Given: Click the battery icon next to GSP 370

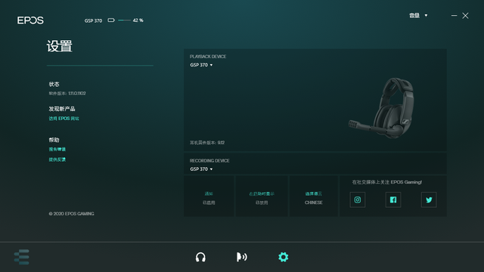Looking at the screenshot, I should click(x=111, y=20).
